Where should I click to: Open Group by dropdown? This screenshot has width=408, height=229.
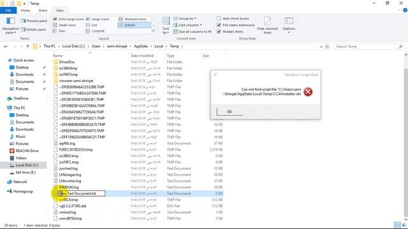[185, 18]
